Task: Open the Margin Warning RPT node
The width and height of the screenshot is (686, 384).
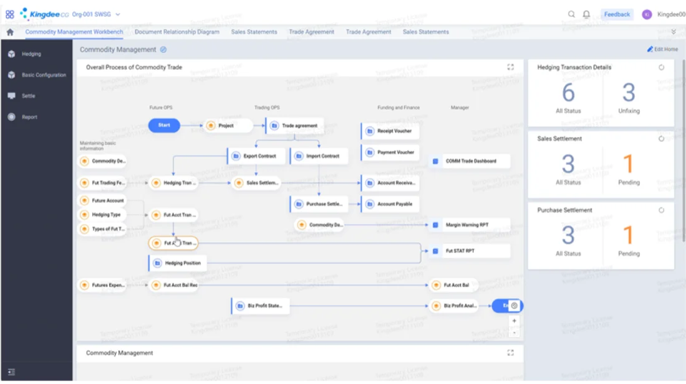Action: [x=469, y=225]
